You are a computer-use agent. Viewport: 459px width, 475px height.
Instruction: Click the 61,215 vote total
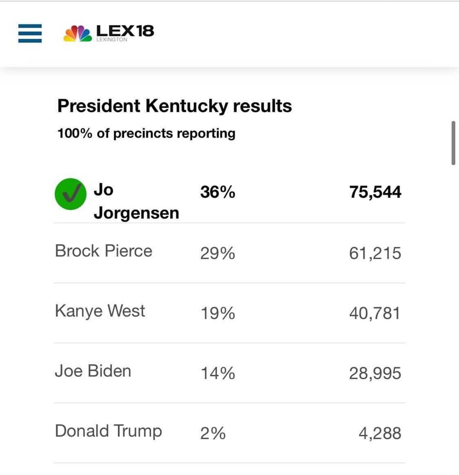(375, 253)
